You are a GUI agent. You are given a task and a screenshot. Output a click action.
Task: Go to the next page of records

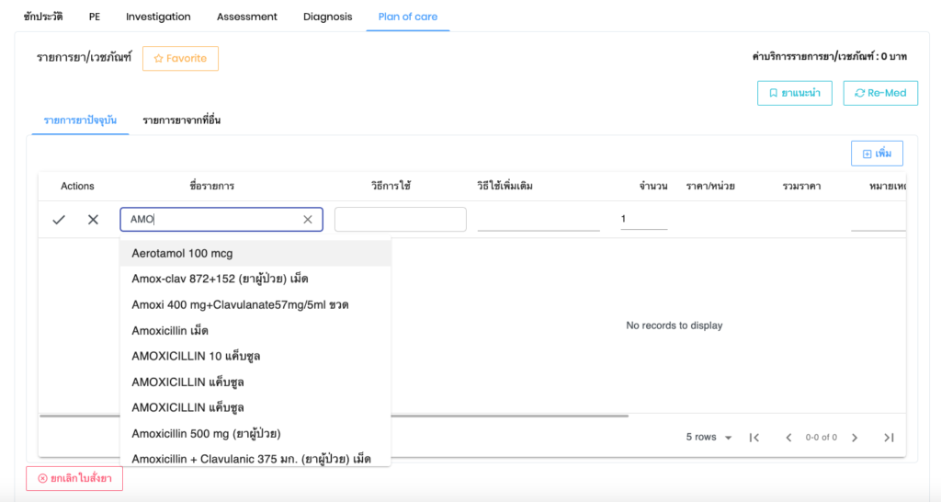[x=855, y=438]
